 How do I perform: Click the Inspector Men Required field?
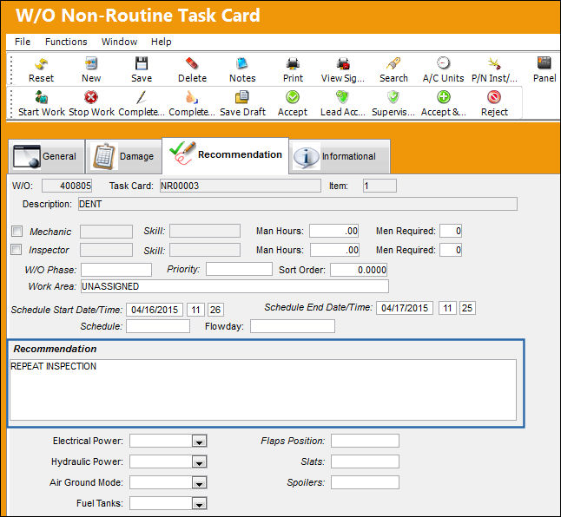451,250
